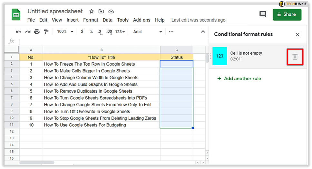
Task: Activate the Paint format tool
Action: [46, 32]
